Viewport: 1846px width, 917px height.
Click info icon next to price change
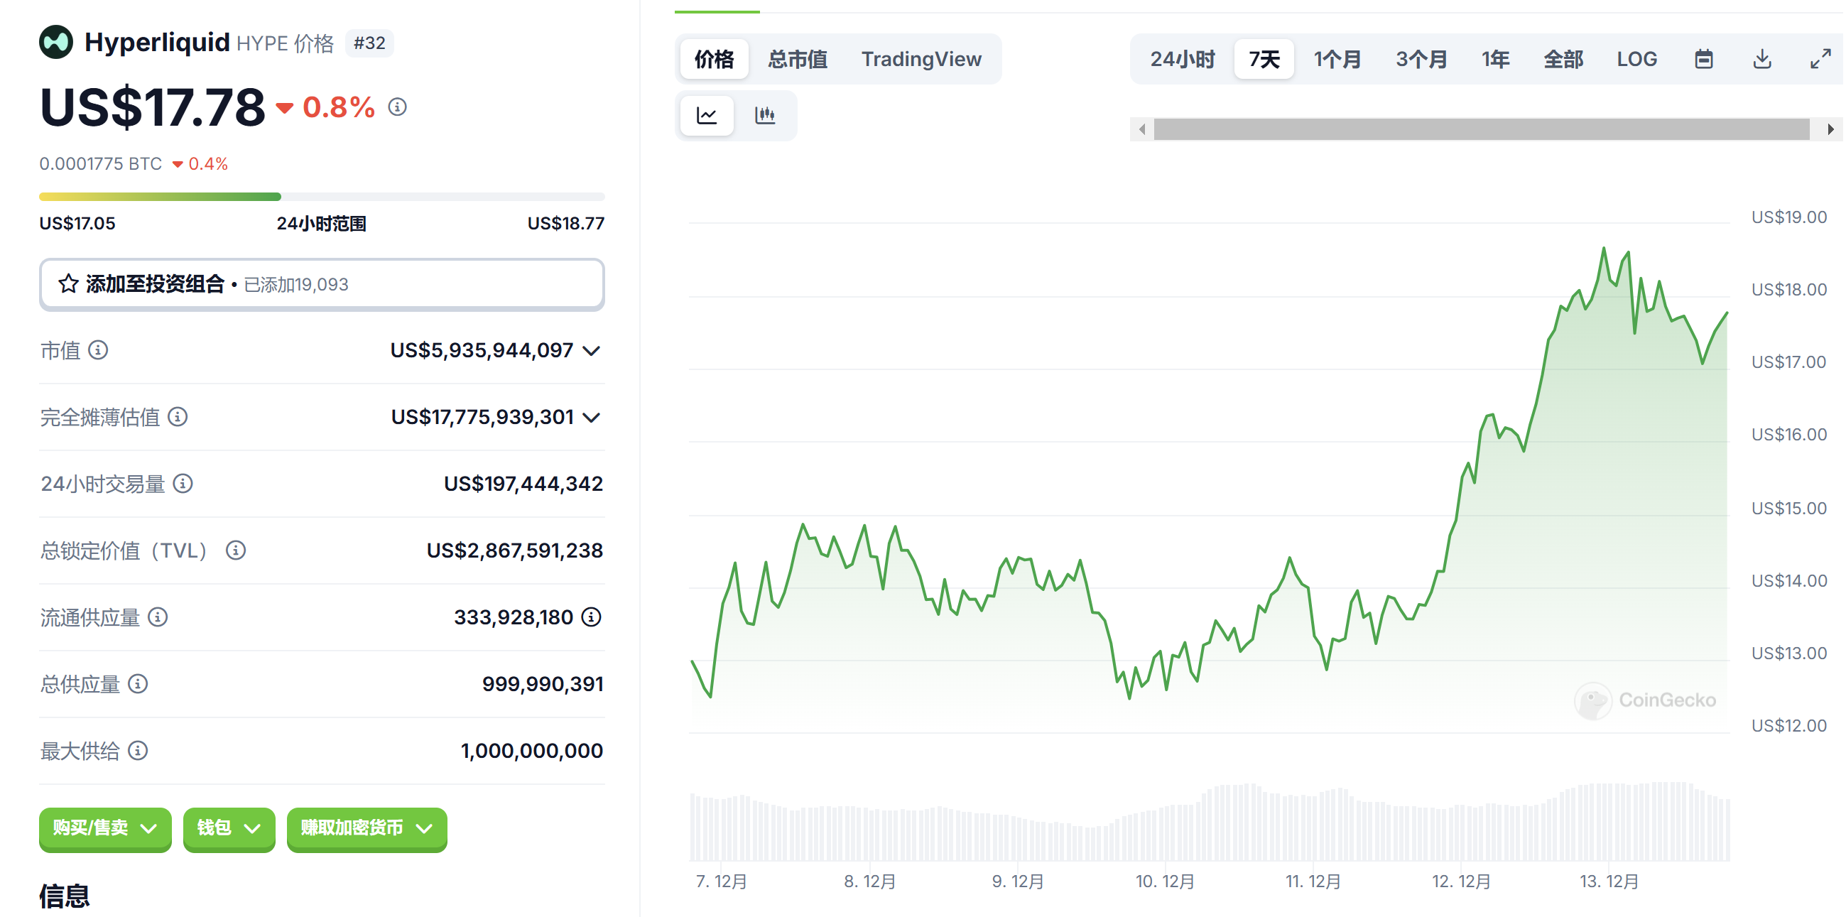click(x=398, y=107)
